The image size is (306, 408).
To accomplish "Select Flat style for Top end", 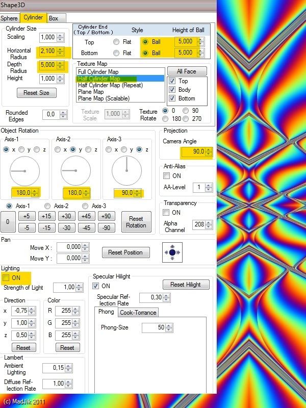I will (x=116, y=42).
